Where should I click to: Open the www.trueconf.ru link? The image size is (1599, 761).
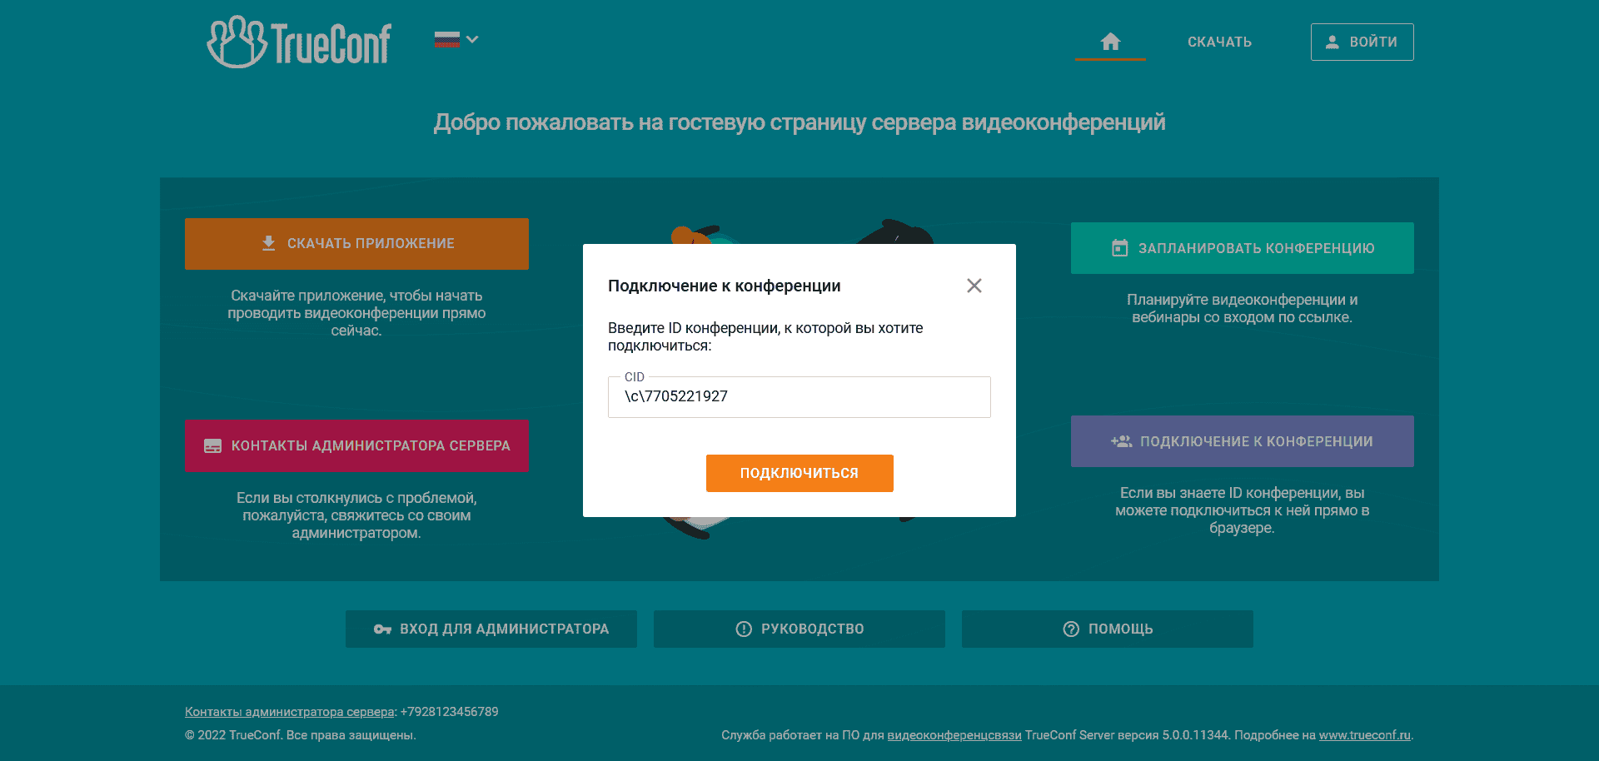point(1364,735)
